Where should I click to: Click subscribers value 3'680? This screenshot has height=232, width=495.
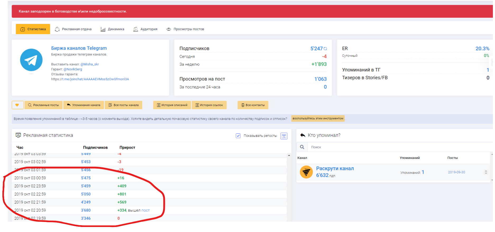pyautogui.click(x=86, y=210)
